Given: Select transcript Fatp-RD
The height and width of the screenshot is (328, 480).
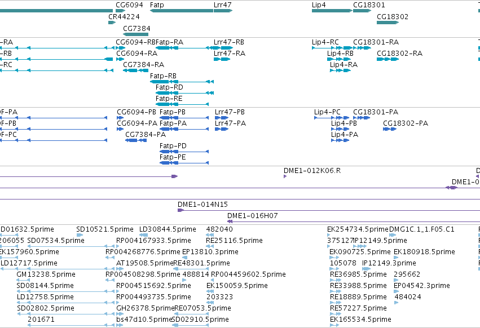Looking at the screenshot, I should coord(184,93).
